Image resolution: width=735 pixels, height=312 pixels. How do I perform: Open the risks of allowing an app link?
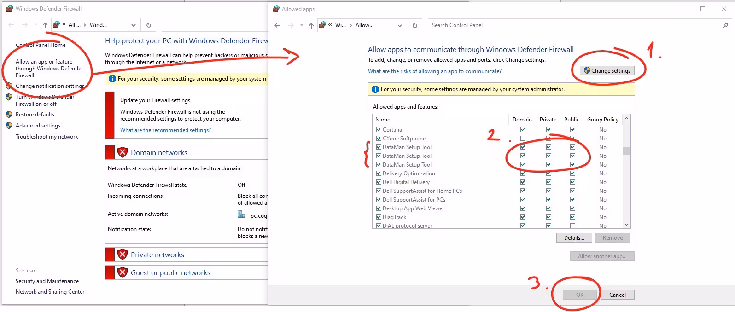click(x=434, y=71)
